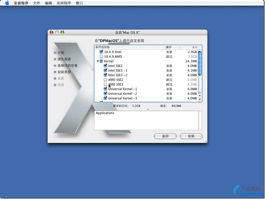The height and width of the screenshot is (199, 265).
Task: Click the 安装 action of Intel SSE3 -1
Action: [169, 70]
